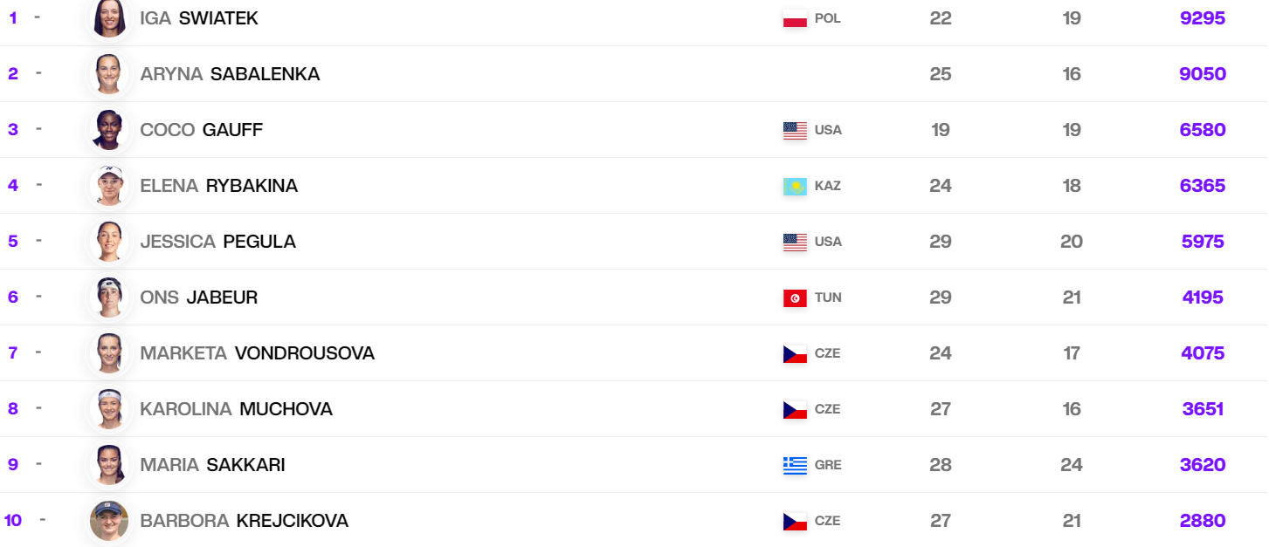Open Aryna Sabalenka's player profile photo
Screen dimensions: 1269x547
[x=110, y=74]
